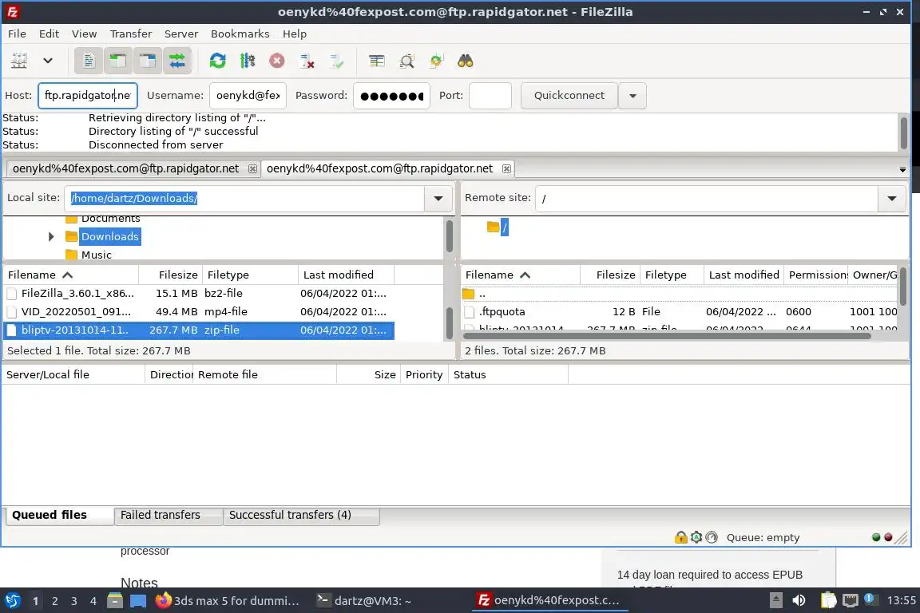Search for files with binoculars icon
Image resolution: width=920 pixels, height=613 pixels.
466,61
